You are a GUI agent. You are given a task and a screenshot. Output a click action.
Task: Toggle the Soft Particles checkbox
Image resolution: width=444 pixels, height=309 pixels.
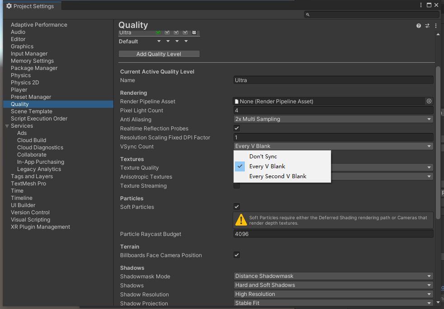[x=237, y=207]
